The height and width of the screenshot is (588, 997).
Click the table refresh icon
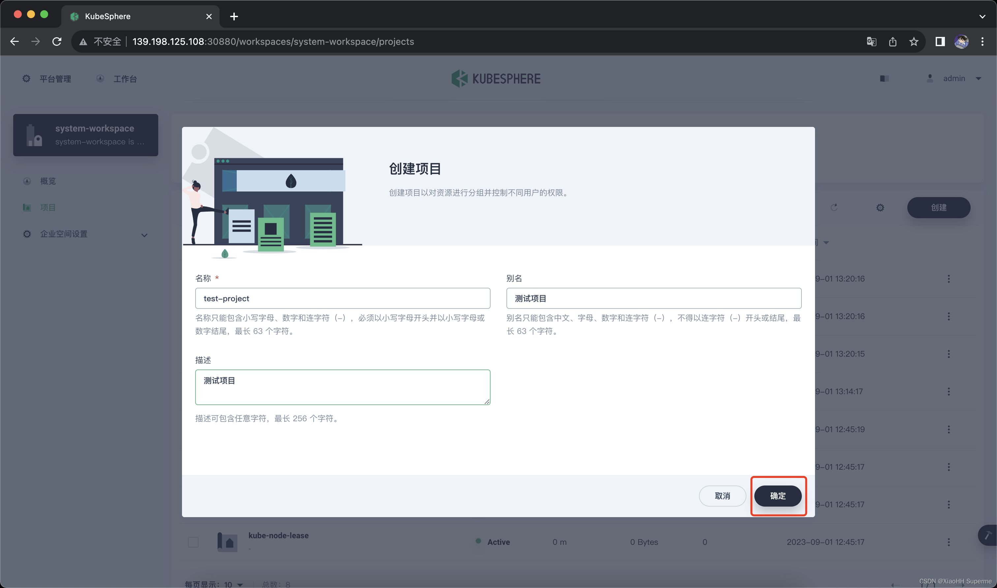pos(834,208)
